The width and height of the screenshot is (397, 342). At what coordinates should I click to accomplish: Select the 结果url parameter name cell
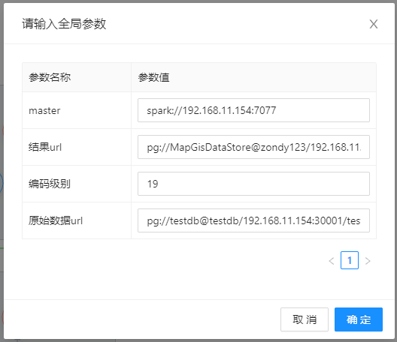(77, 147)
